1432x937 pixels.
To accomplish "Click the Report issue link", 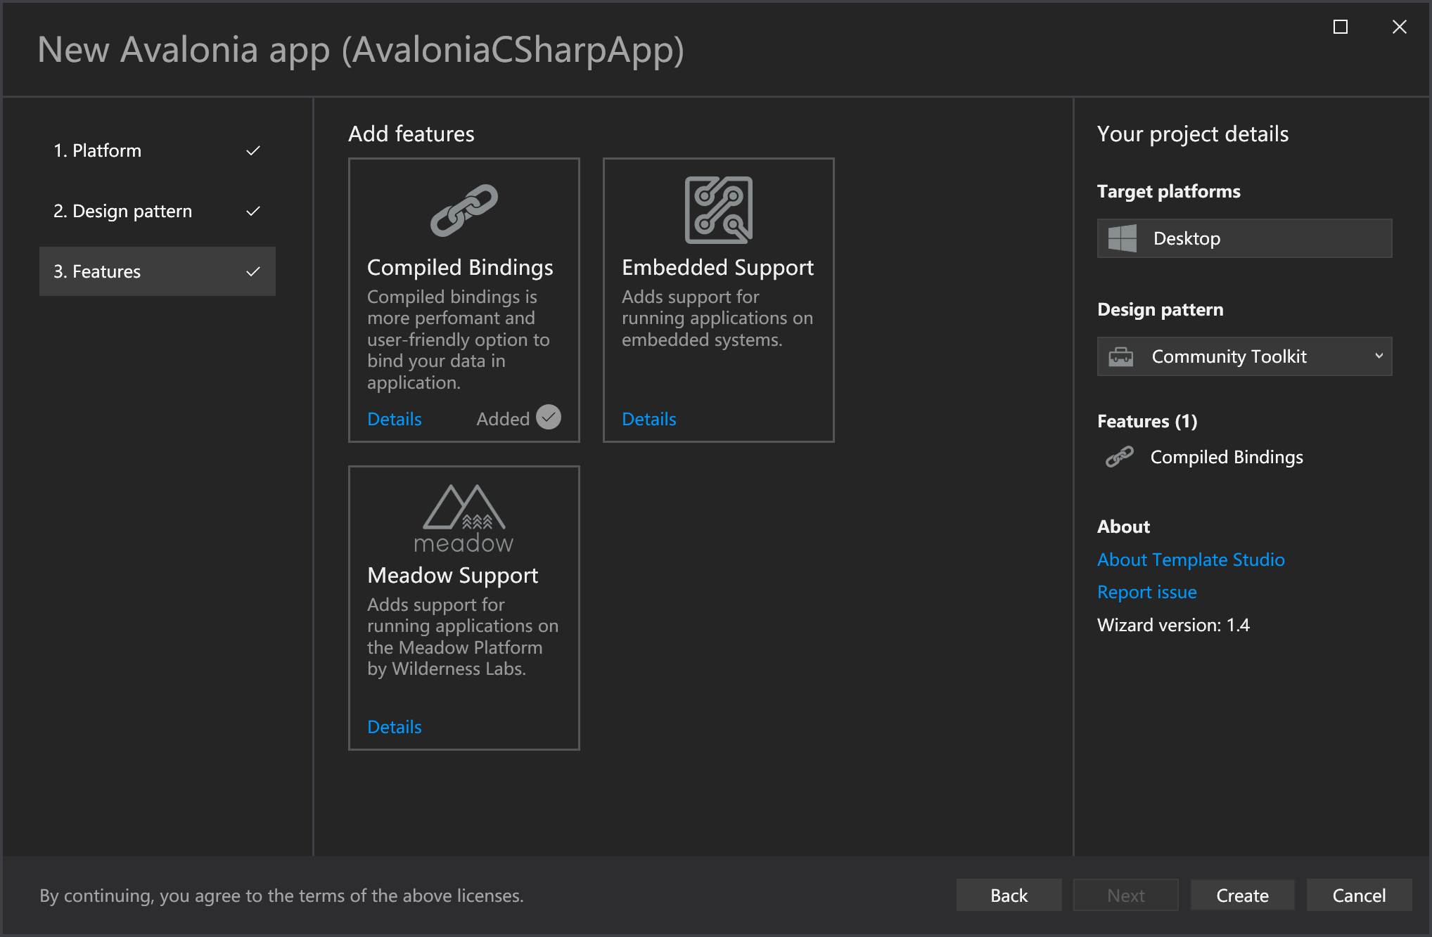I will click(x=1147, y=592).
